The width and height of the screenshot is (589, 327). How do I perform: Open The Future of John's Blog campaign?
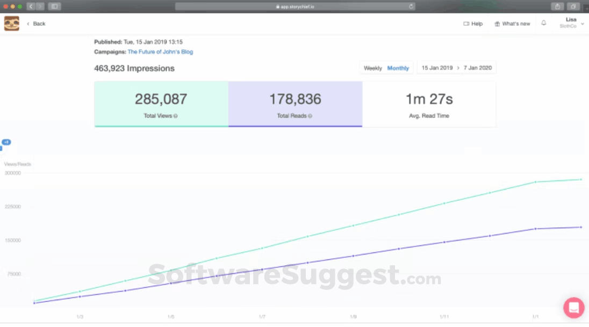click(160, 52)
